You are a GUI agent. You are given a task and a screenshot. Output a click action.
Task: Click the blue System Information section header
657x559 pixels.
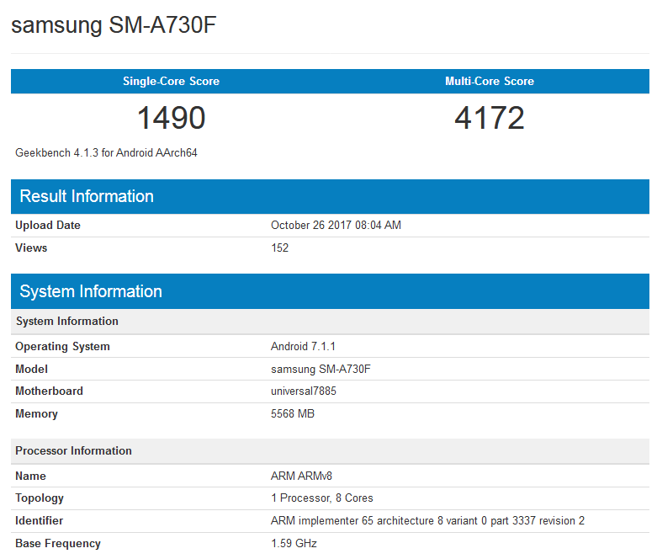pyautogui.click(x=330, y=291)
